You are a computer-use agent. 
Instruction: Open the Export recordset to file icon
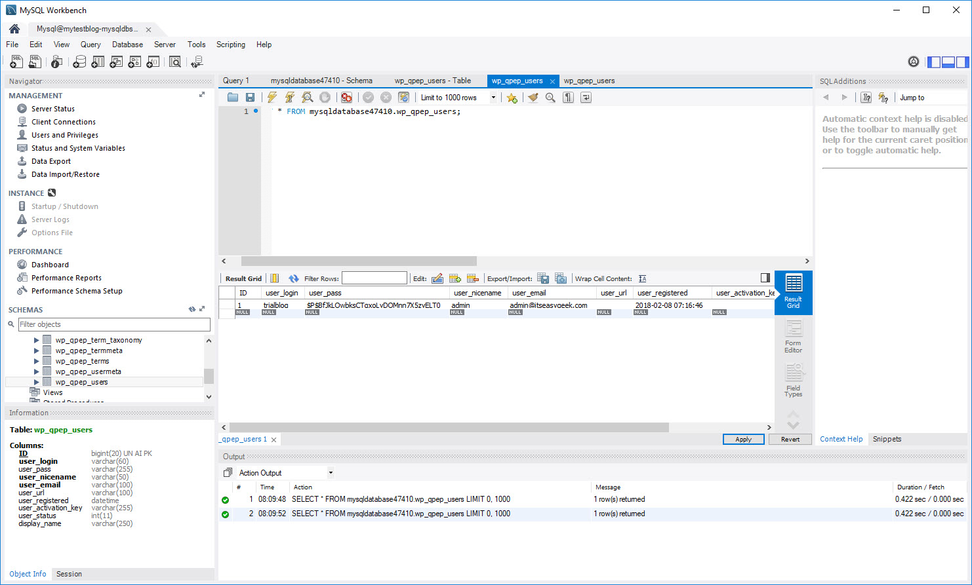point(542,278)
